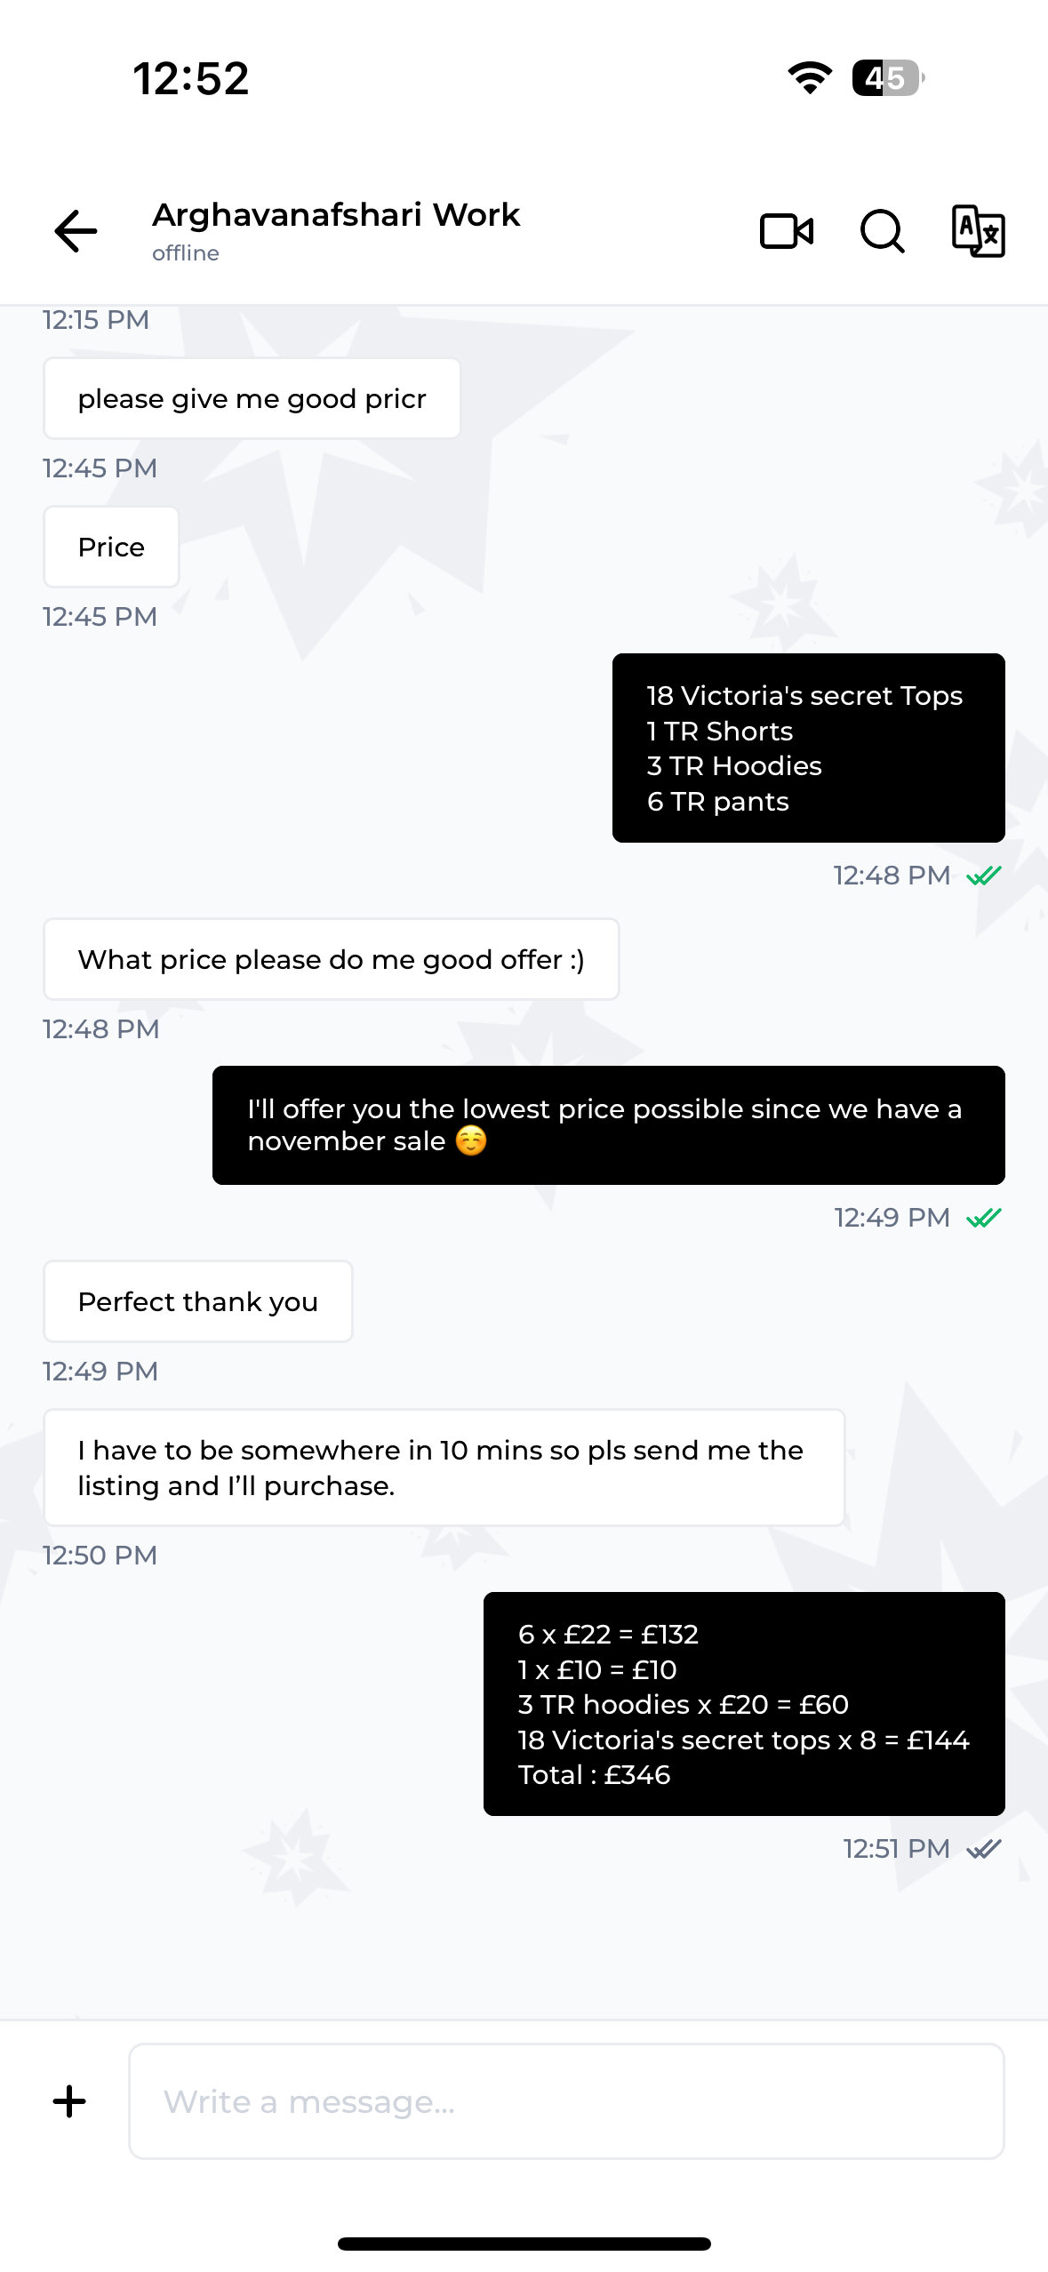
Task: Focus the Write a message field
Action: point(567,2101)
